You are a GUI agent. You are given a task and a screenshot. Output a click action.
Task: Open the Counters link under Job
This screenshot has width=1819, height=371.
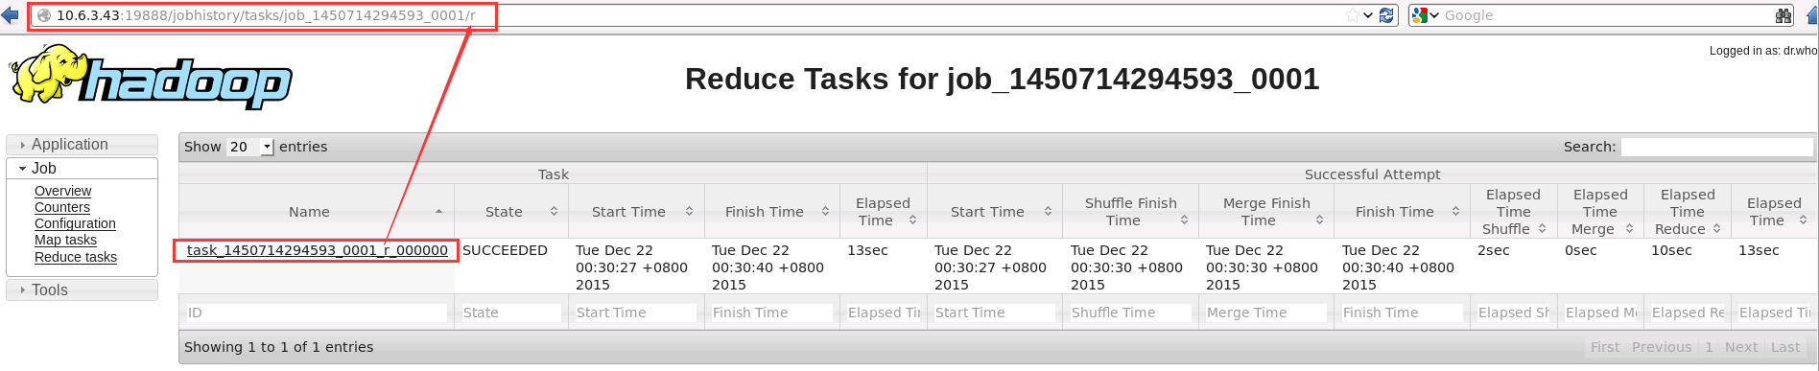tap(62, 207)
